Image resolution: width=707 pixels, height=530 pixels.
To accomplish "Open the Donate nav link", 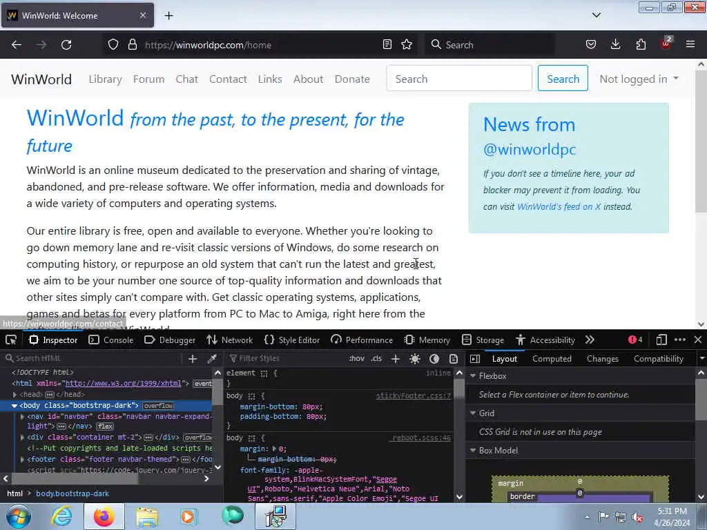I will (352, 79).
